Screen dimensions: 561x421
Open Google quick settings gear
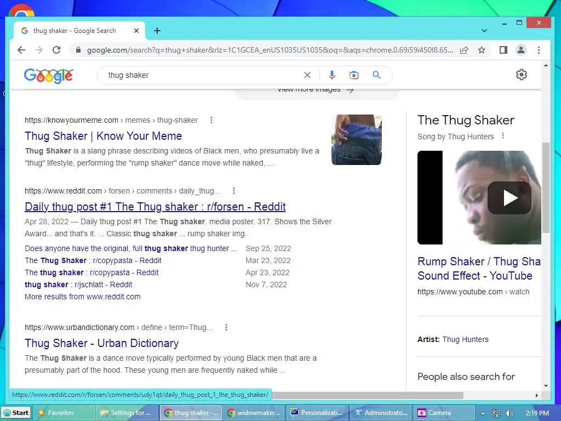tap(522, 75)
